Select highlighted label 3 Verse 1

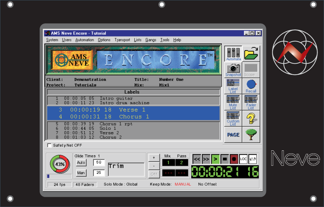(x=133, y=109)
